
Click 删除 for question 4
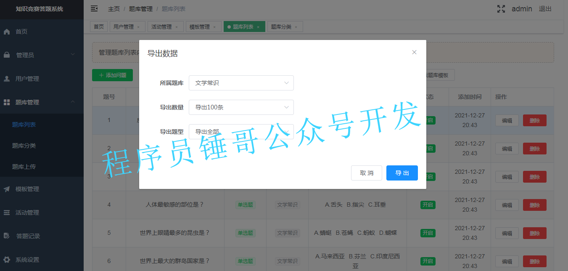tap(535, 205)
